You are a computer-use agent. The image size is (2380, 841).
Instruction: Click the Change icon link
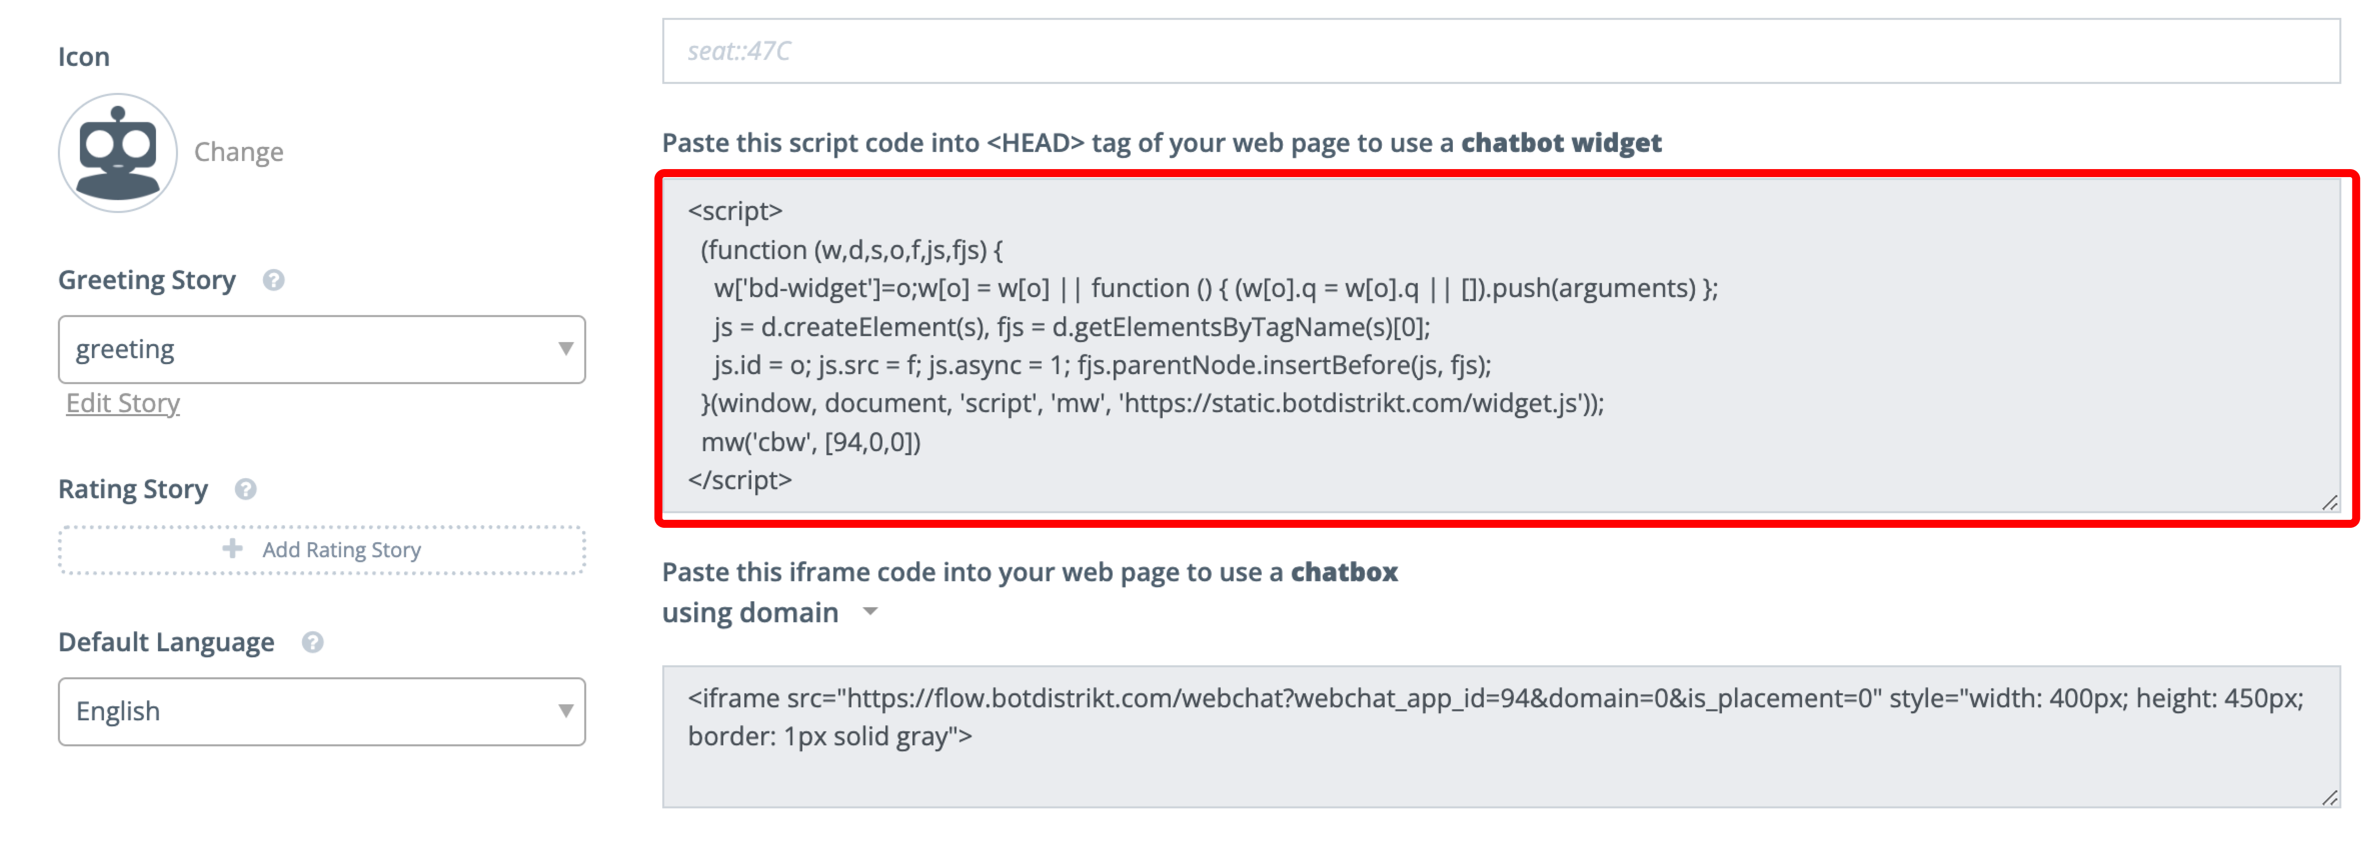(x=238, y=153)
